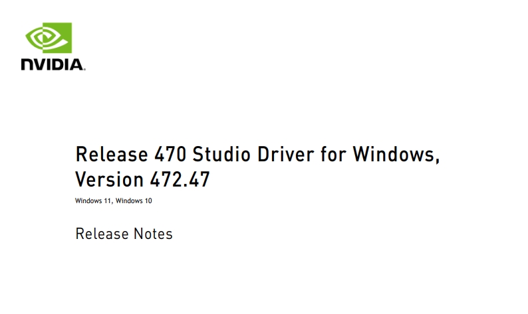Click the black NVIDIA wordmark under the logo
The image size is (528, 314).
[x=53, y=64]
